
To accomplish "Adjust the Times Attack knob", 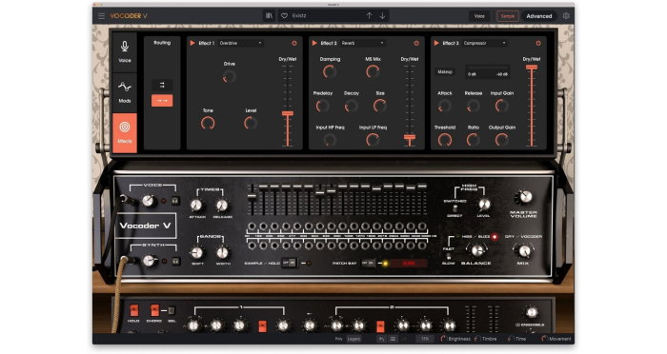I will coord(196,206).
